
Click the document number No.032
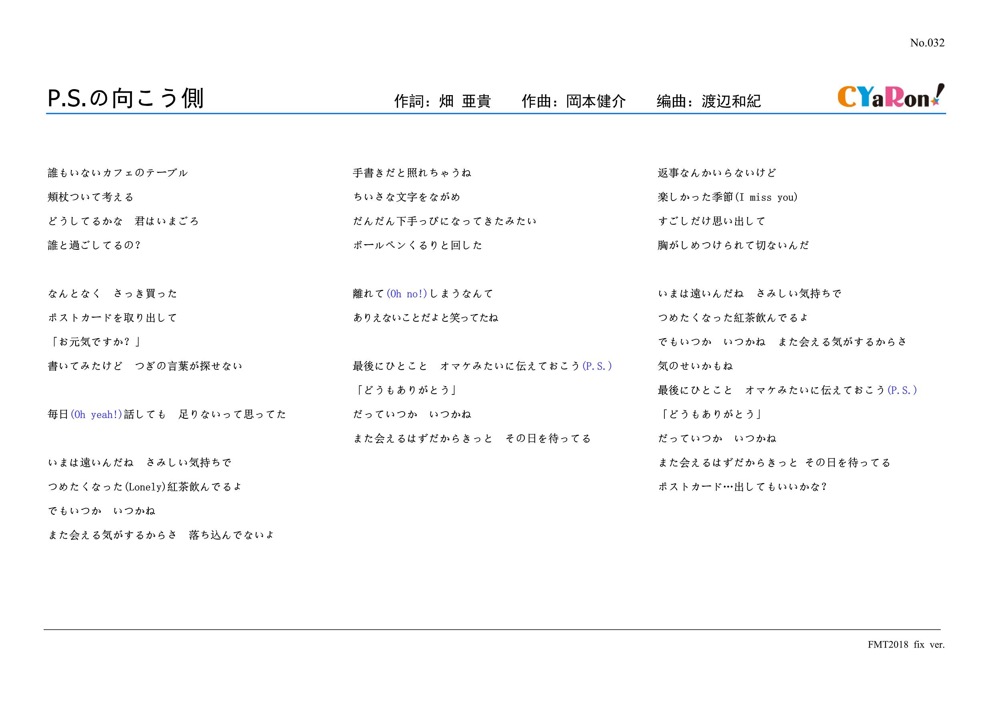[927, 43]
